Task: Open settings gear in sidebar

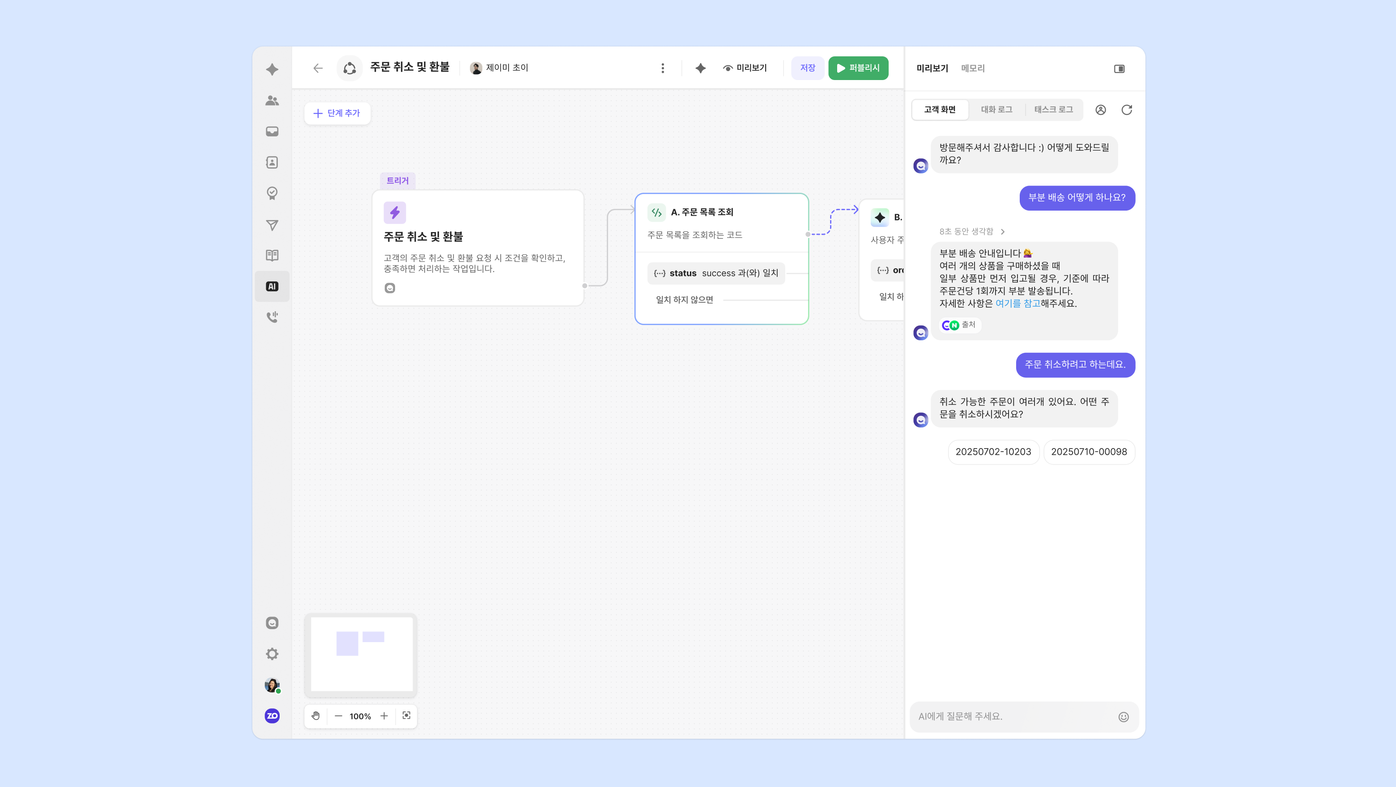Action: point(272,654)
